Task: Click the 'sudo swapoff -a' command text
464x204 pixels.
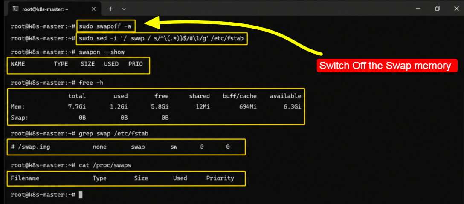Action: pos(105,26)
